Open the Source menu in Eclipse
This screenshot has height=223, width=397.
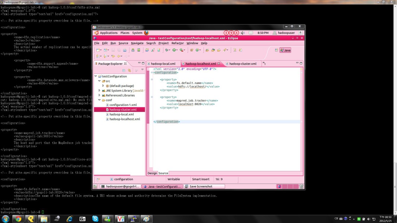[123, 43]
